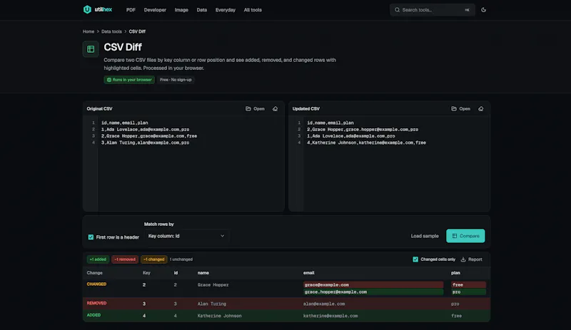571x330 pixels.
Task: Click Updated CSV line 4 Katherine Johnson
Action: tap(366, 143)
